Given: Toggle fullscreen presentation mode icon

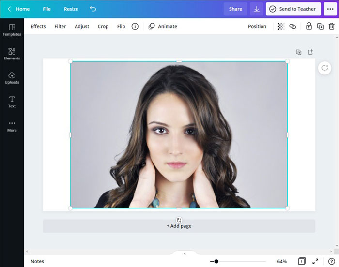Looking at the screenshot, I should click(315, 261).
